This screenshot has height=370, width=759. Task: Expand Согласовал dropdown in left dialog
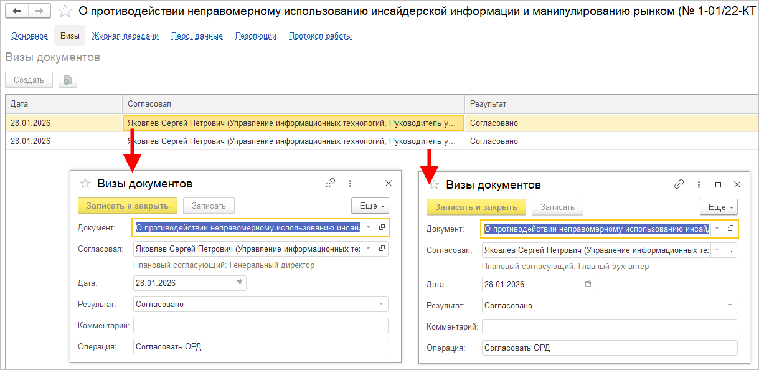pos(369,249)
